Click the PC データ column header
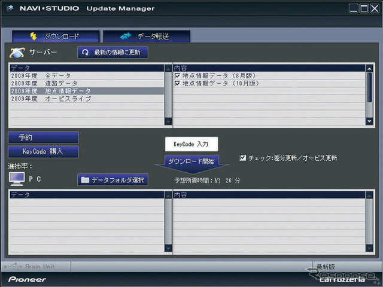 pyautogui.click(x=87, y=194)
